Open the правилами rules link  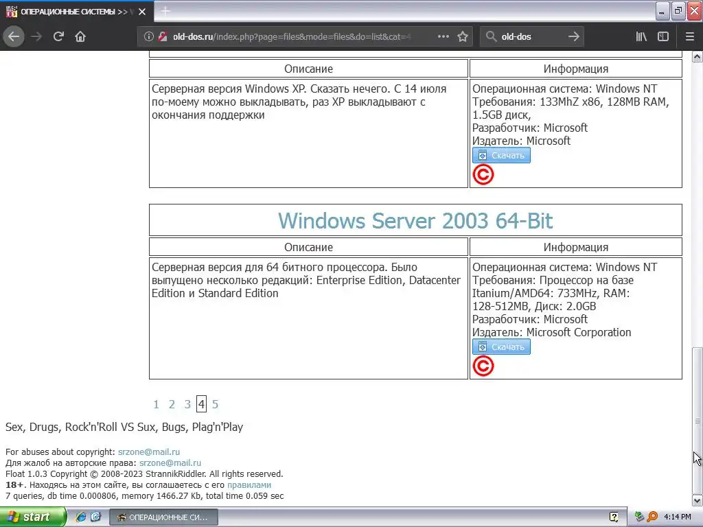coord(249,485)
